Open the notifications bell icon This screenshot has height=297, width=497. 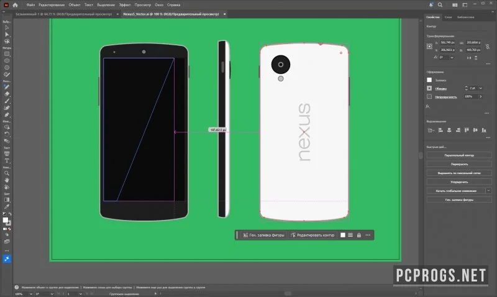(x=431, y=5)
